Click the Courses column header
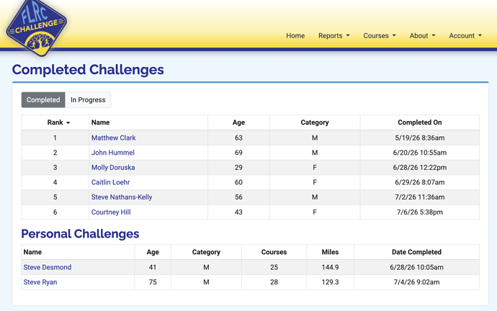Viewport: 497px width, 311px height. click(274, 252)
